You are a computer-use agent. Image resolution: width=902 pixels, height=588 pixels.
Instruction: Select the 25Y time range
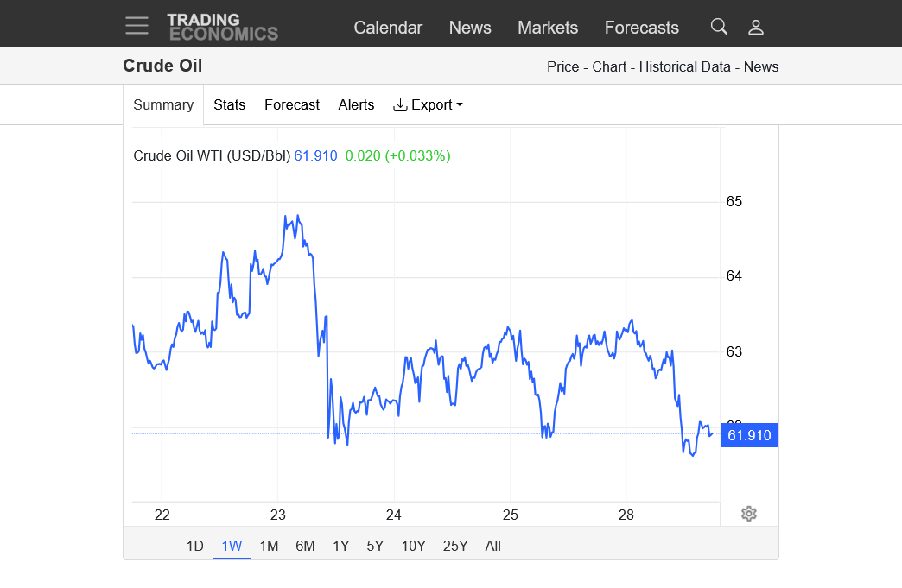pyautogui.click(x=455, y=546)
